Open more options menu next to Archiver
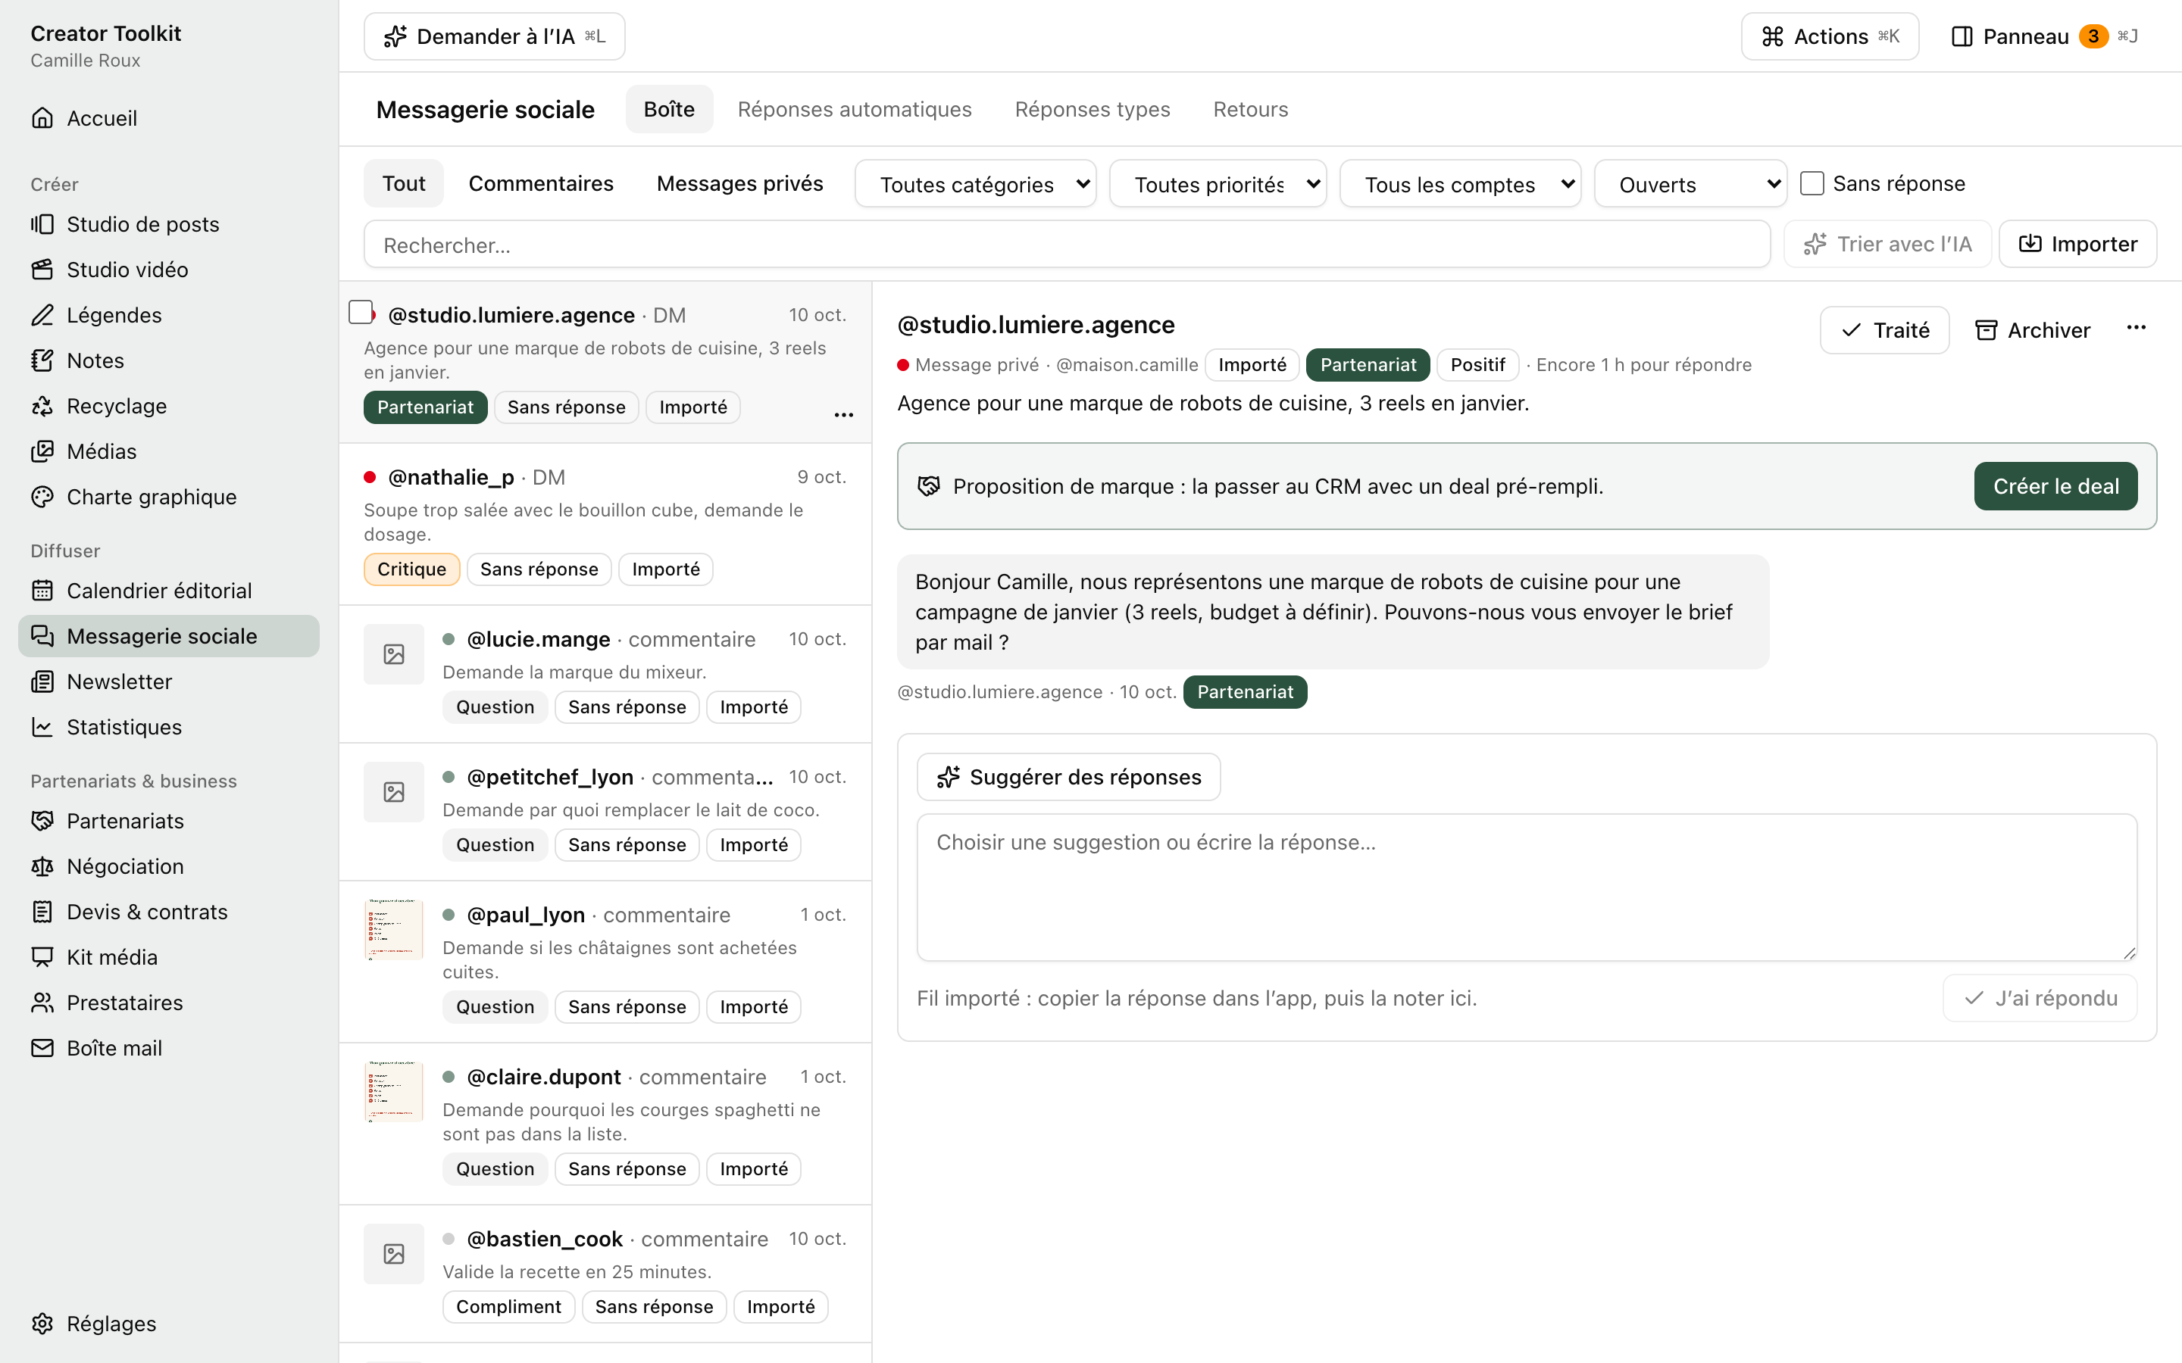 [2136, 328]
